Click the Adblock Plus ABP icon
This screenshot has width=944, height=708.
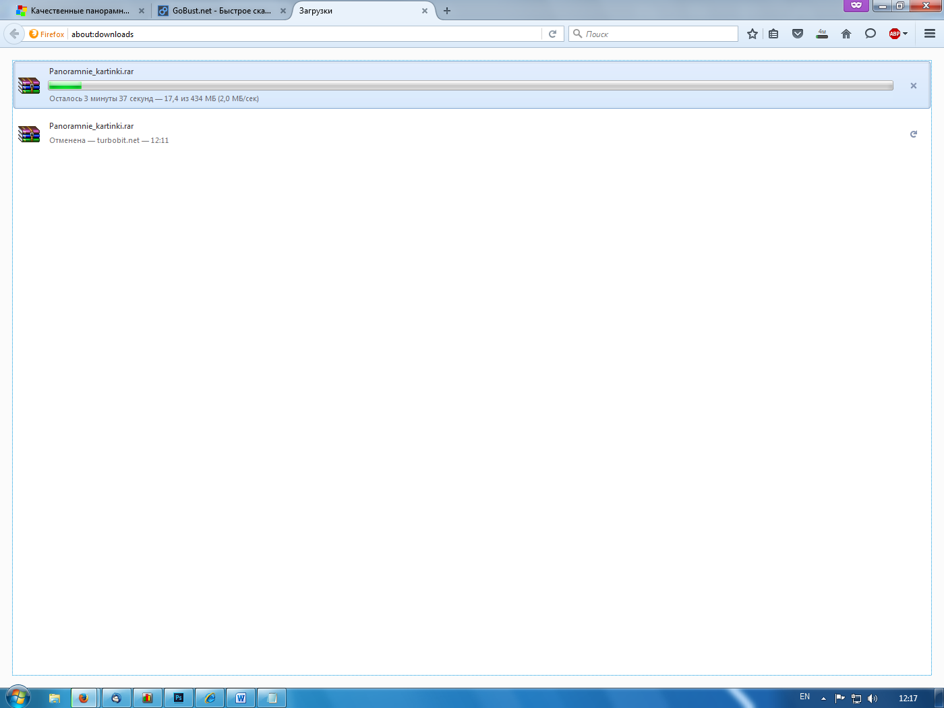click(x=894, y=34)
